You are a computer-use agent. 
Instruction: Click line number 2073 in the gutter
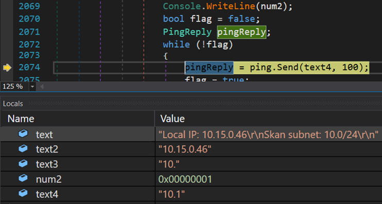(x=29, y=55)
